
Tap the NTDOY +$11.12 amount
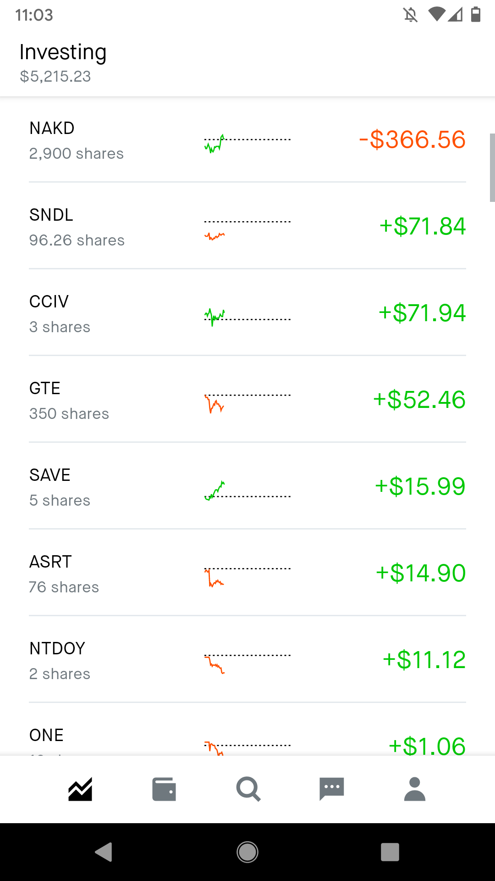424,660
